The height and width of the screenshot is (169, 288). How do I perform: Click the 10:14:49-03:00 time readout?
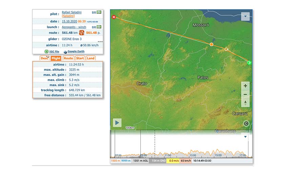point(202,161)
